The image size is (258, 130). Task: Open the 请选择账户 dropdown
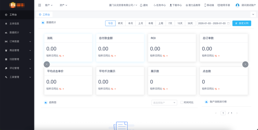[x=164, y=103]
